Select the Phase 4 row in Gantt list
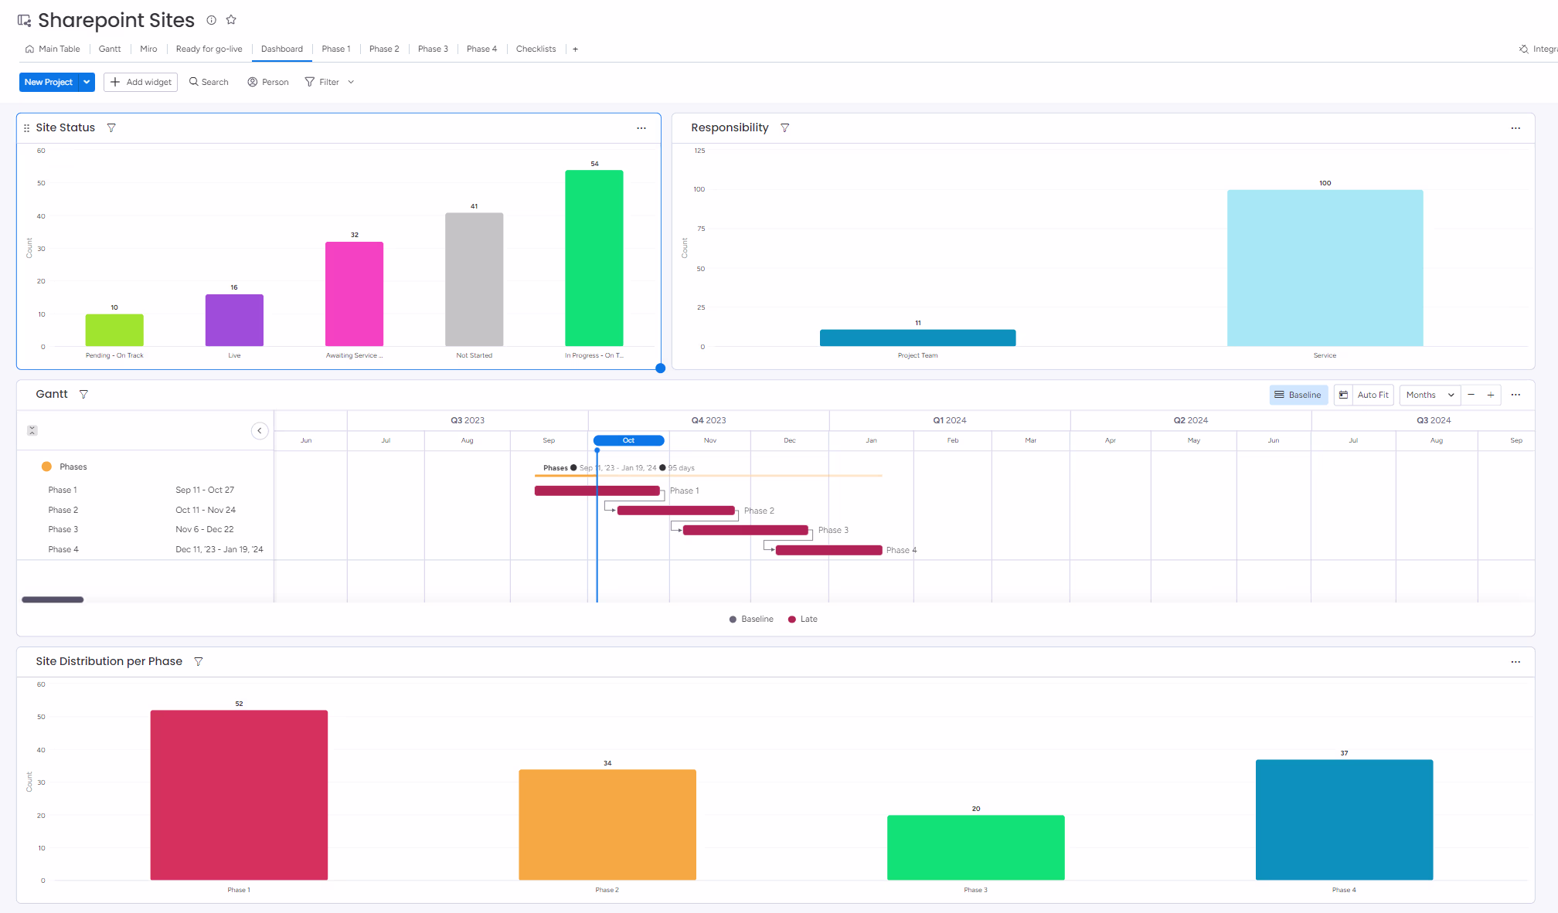 [x=145, y=549]
